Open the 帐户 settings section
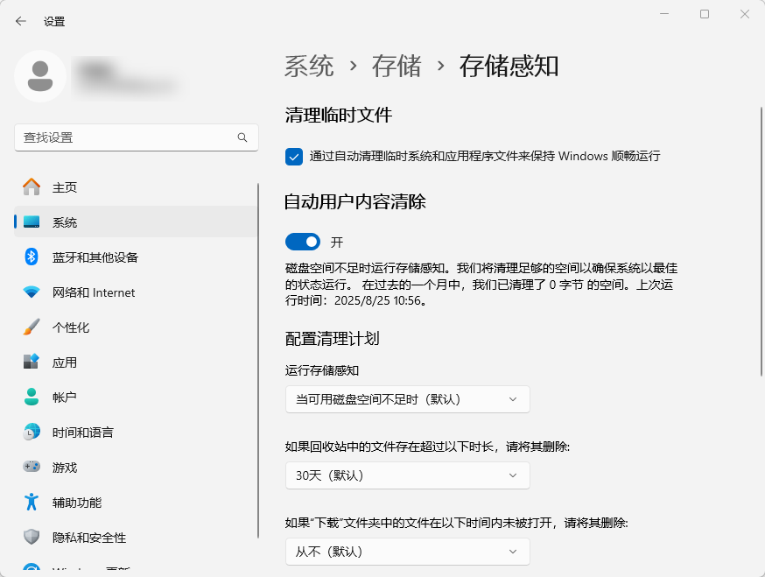 coord(64,397)
